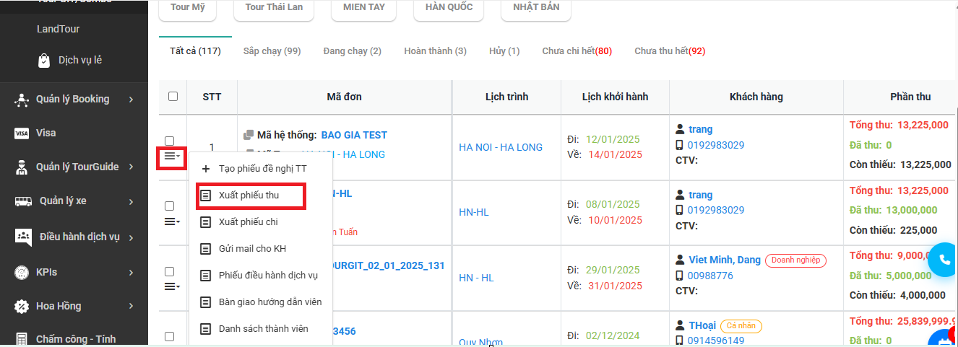Viewport: 958px width, 347px height.
Task: Open Dịch vụ lẻ shopping bag icon
Action: tap(44, 61)
